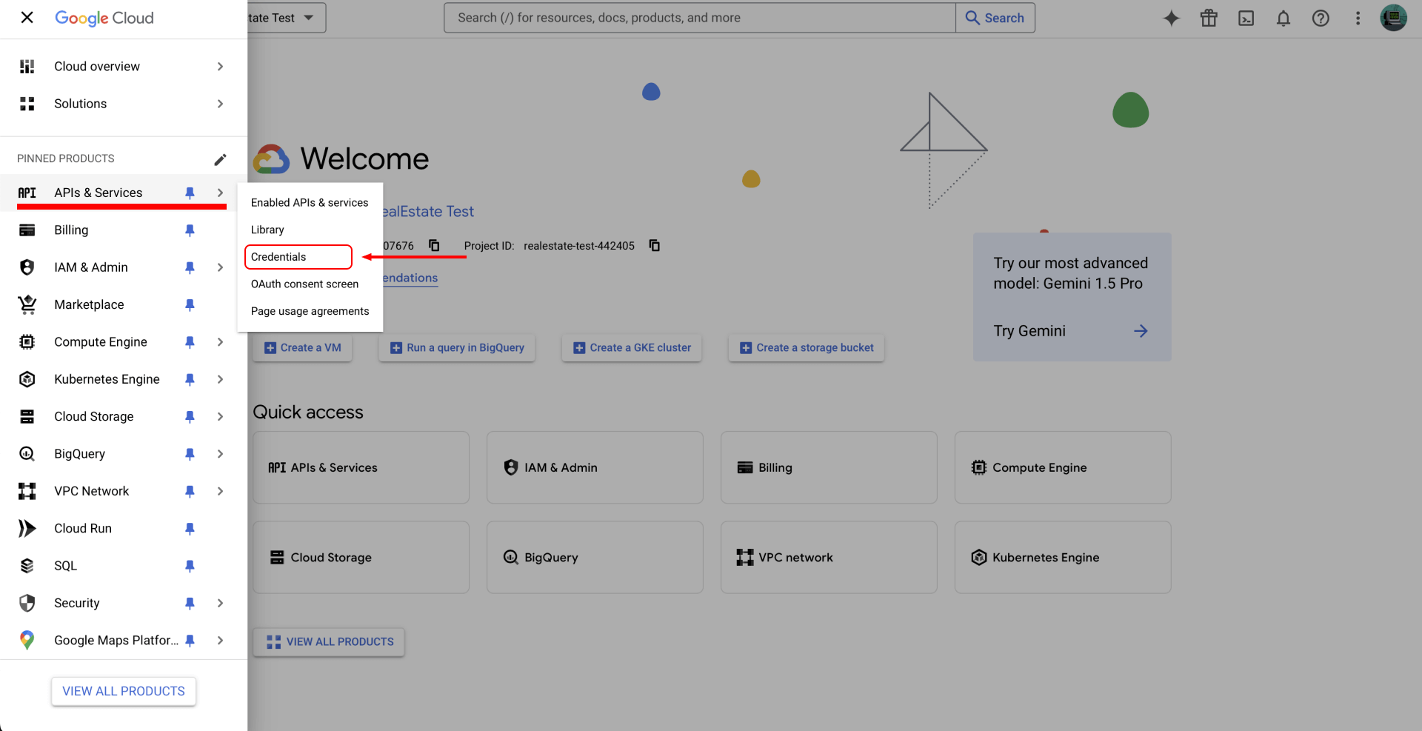Expand the IAM & Admin submenu arrow
This screenshot has width=1422, height=731.
pos(220,267)
